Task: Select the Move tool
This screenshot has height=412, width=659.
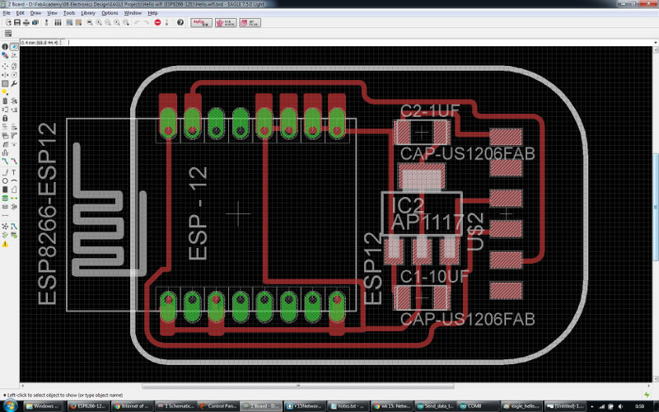Action: coord(5,66)
